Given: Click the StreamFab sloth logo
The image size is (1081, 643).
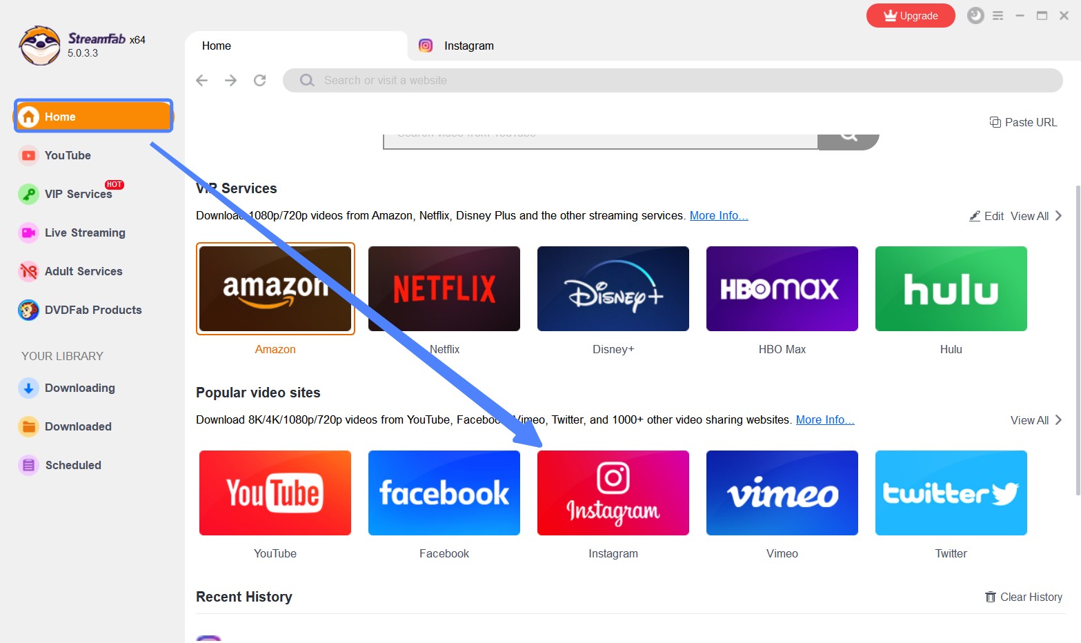Looking at the screenshot, I should pos(40,46).
